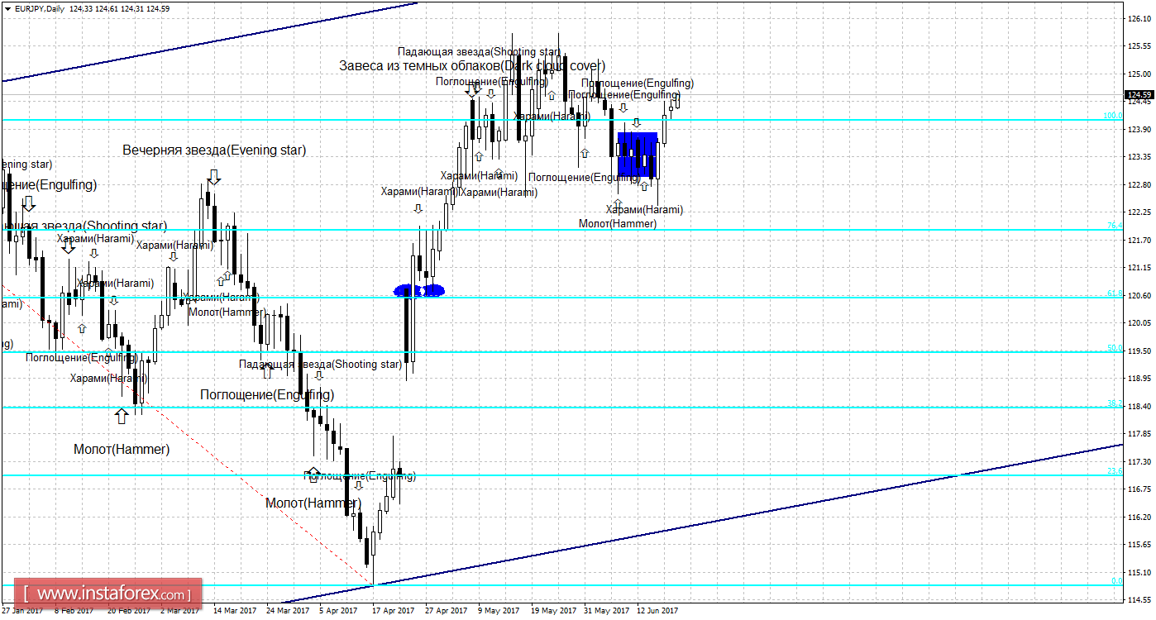The height and width of the screenshot is (620, 1156).
Task: Click the 118.40 price axis label
Action: click(x=1139, y=406)
